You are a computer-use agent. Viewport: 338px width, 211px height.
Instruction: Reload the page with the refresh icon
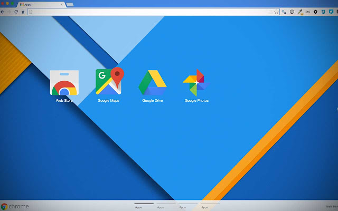point(16,12)
